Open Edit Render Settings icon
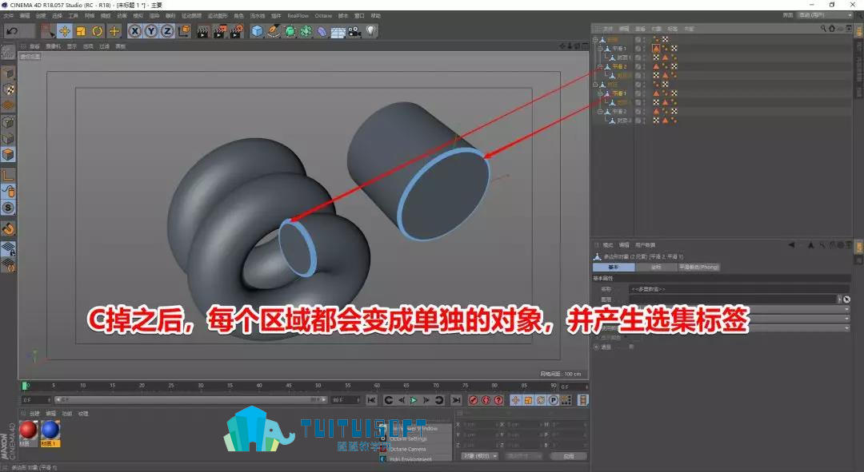The image size is (864, 472). pos(237,31)
